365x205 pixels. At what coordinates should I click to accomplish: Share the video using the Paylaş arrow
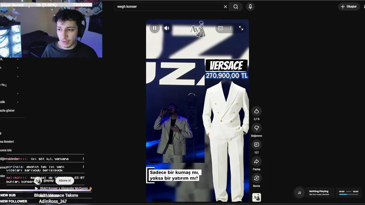(257, 161)
